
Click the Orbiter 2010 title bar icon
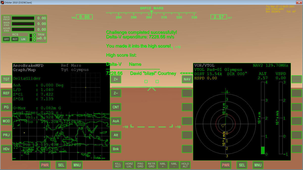pos(2,3)
